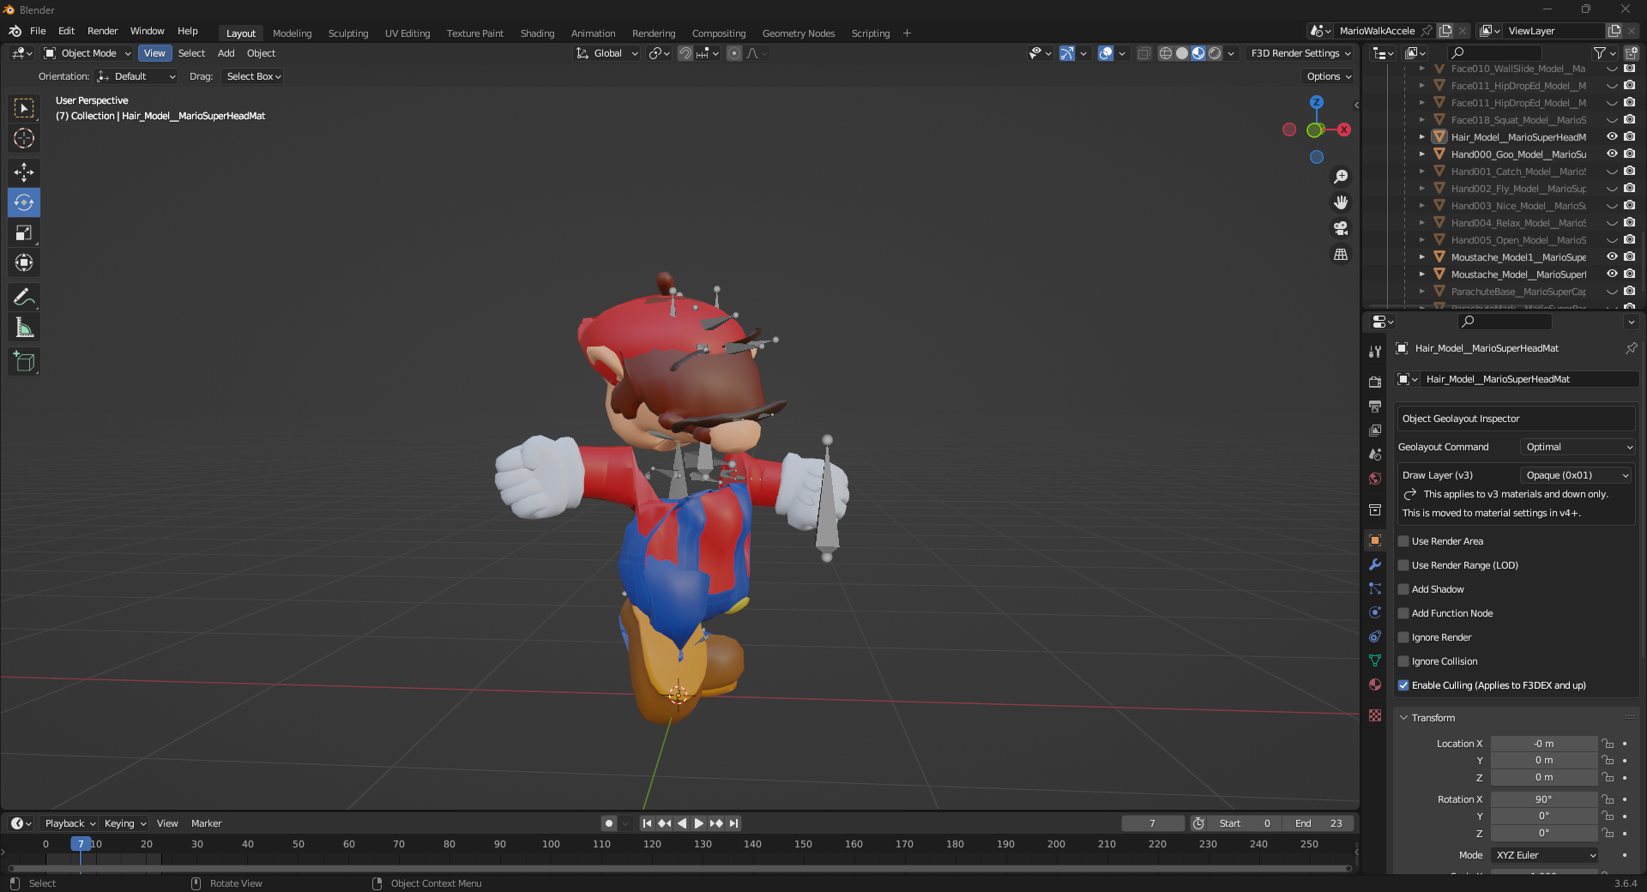Open the Material Properties tab
Screen dimensions: 1647x892
(1374, 684)
